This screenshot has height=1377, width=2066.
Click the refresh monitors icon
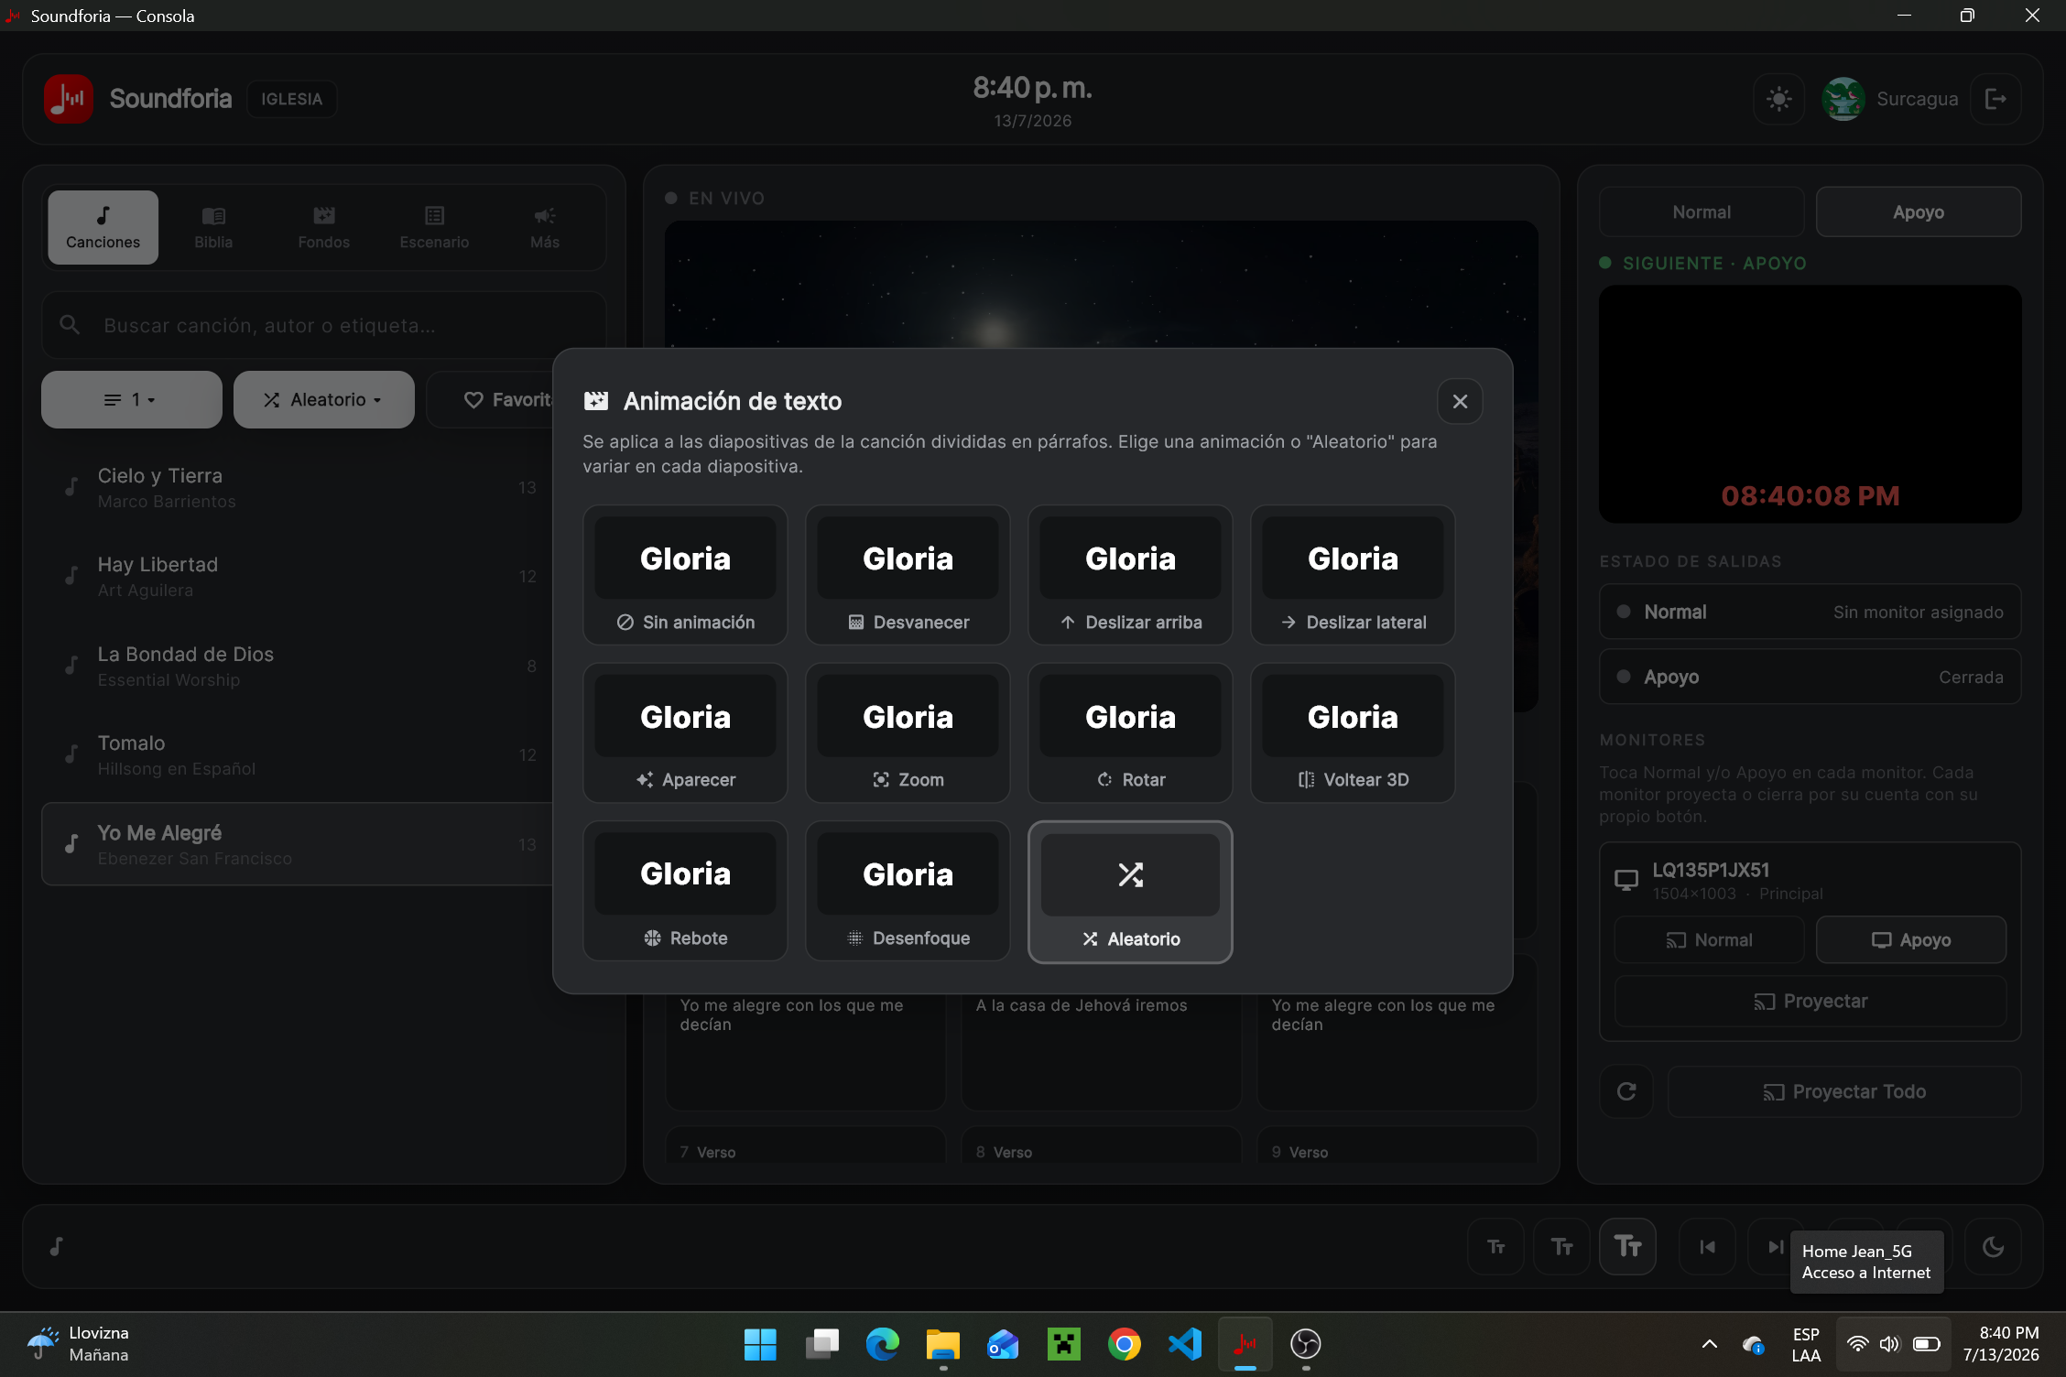1626,1091
